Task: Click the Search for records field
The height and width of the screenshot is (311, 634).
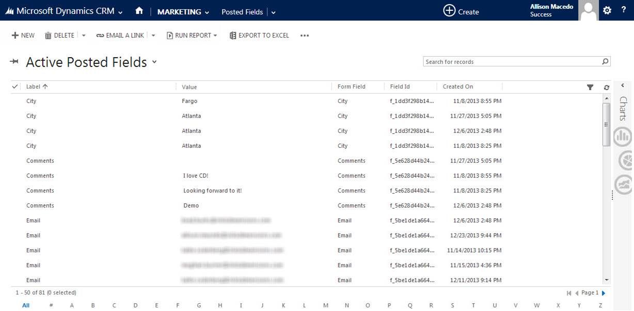Action: point(511,62)
